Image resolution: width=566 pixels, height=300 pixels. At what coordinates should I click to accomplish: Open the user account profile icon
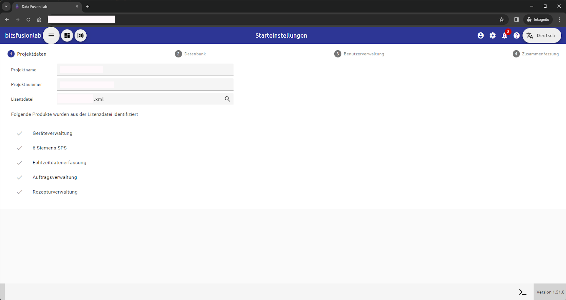click(x=481, y=36)
